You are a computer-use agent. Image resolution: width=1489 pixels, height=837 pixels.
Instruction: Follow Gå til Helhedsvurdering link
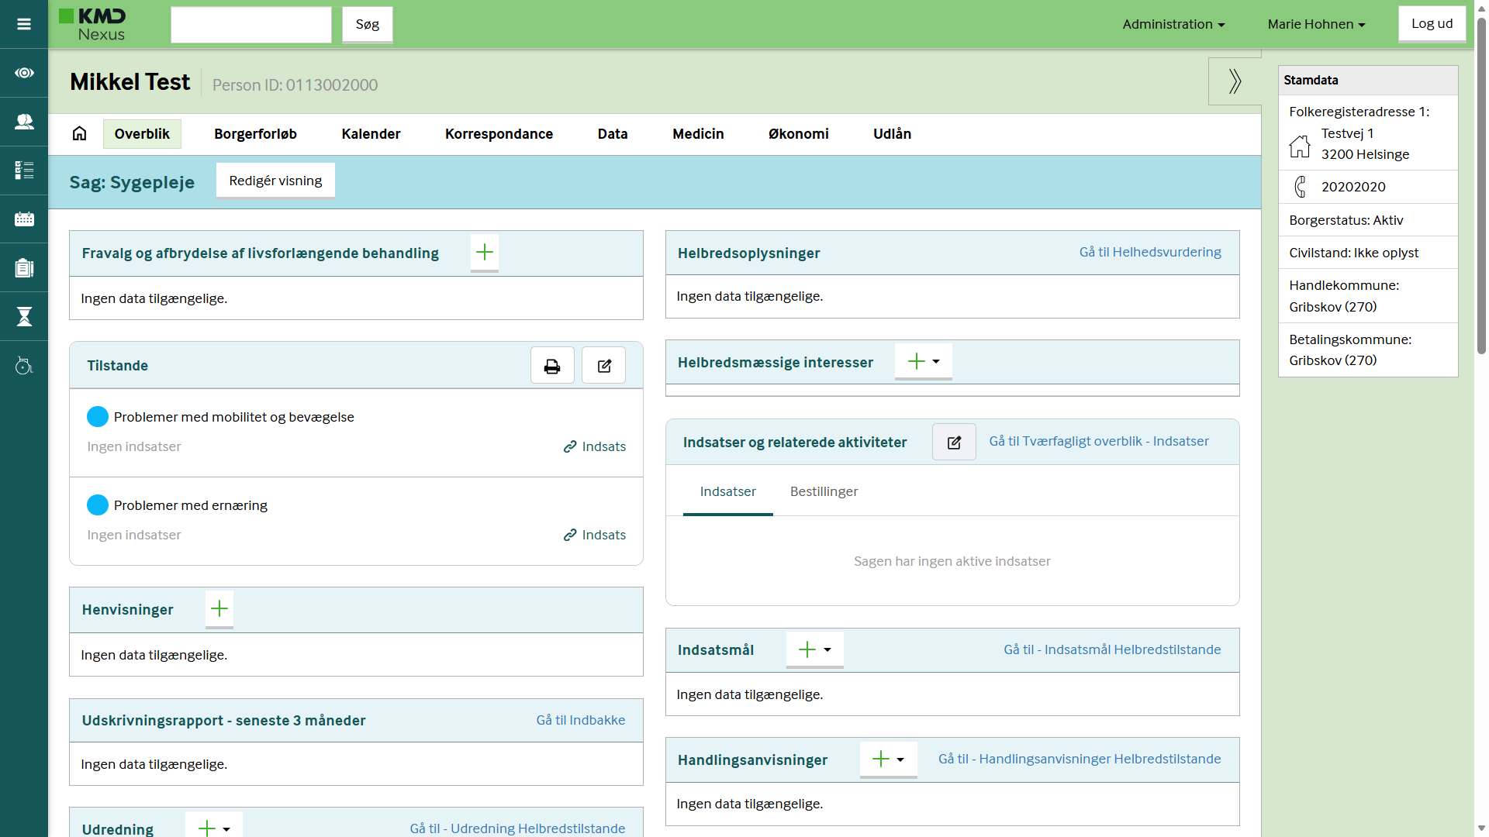pos(1149,252)
